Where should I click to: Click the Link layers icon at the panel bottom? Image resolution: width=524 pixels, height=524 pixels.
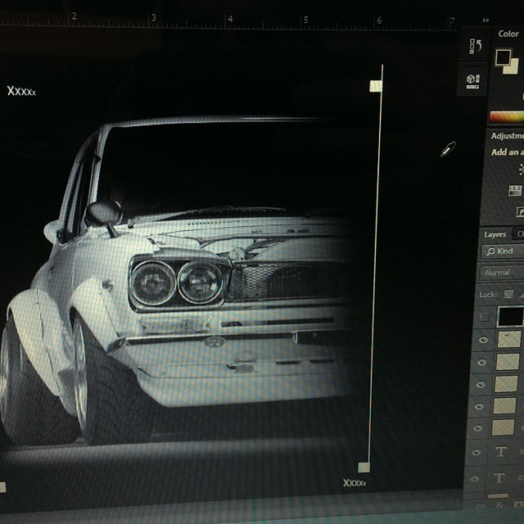(x=479, y=507)
